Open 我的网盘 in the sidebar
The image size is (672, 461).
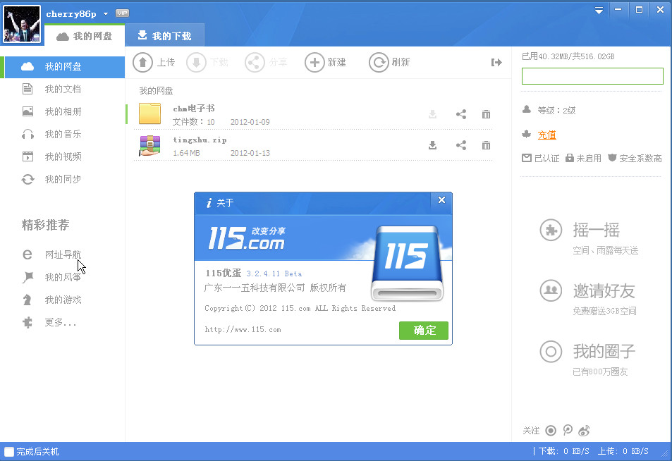click(63, 66)
